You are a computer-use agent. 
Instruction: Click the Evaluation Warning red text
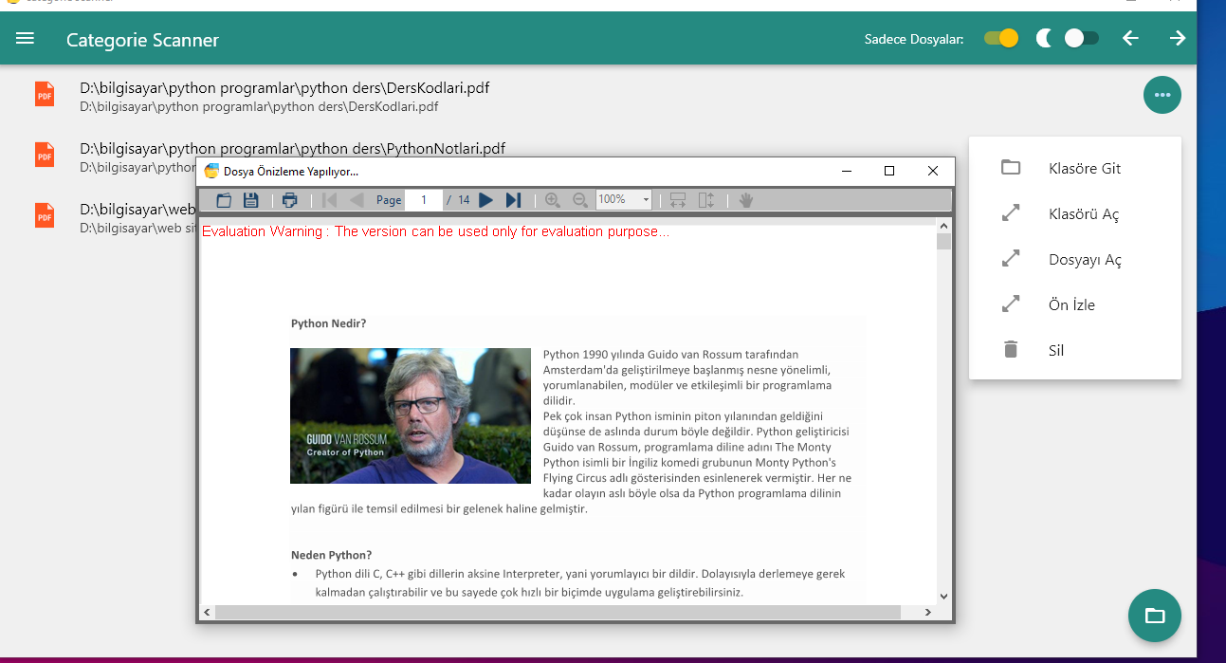point(436,231)
